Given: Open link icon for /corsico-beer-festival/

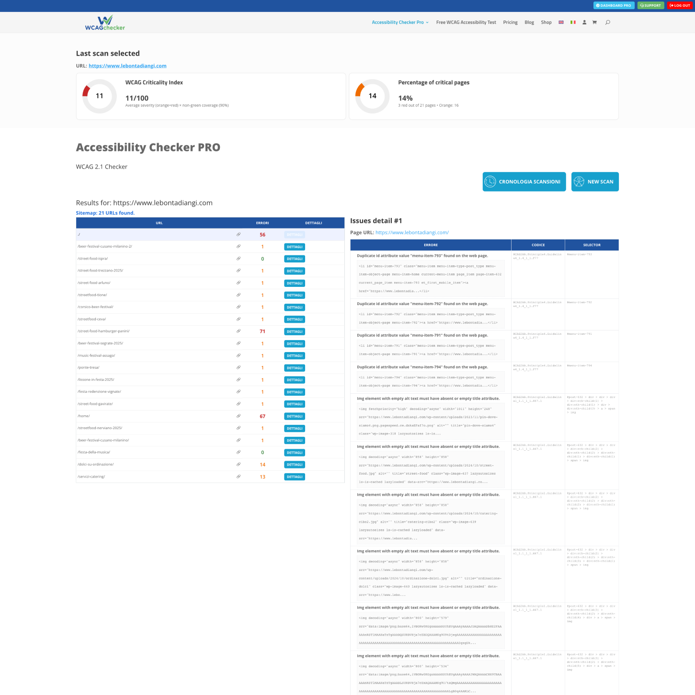Looking at the screenshot, I should pyautogui.click(x=239, y=307).
